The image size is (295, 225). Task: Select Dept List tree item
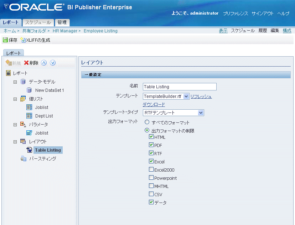[x=44, y=116]
